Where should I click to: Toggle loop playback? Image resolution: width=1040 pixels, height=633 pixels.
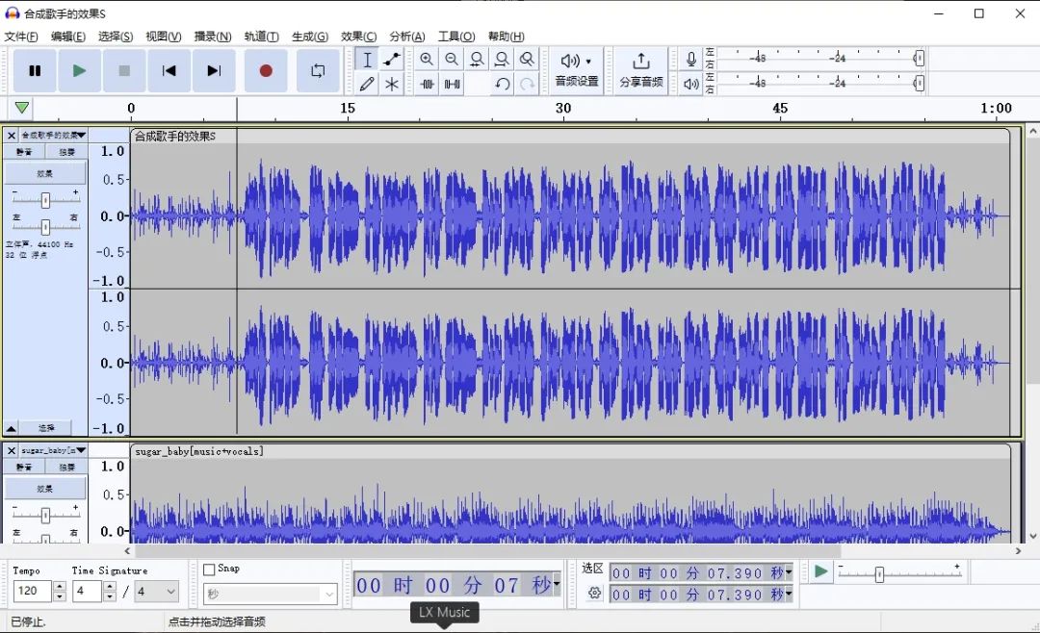[x=318, y=70]
